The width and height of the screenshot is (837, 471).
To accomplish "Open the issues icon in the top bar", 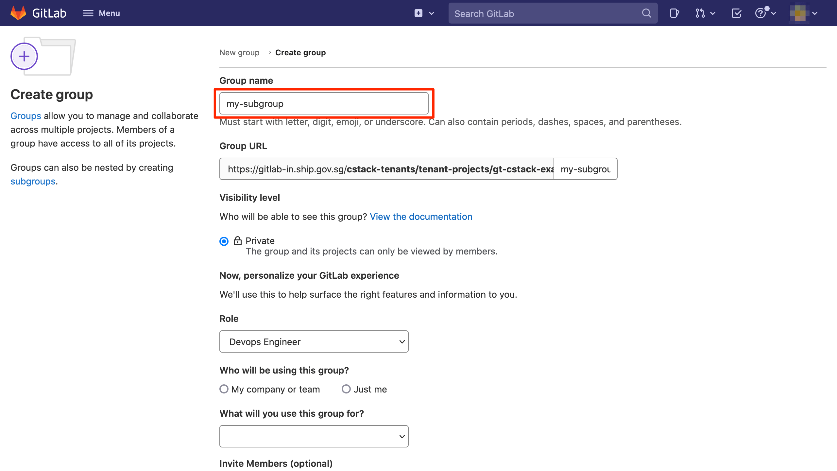I will pos(675,13).
